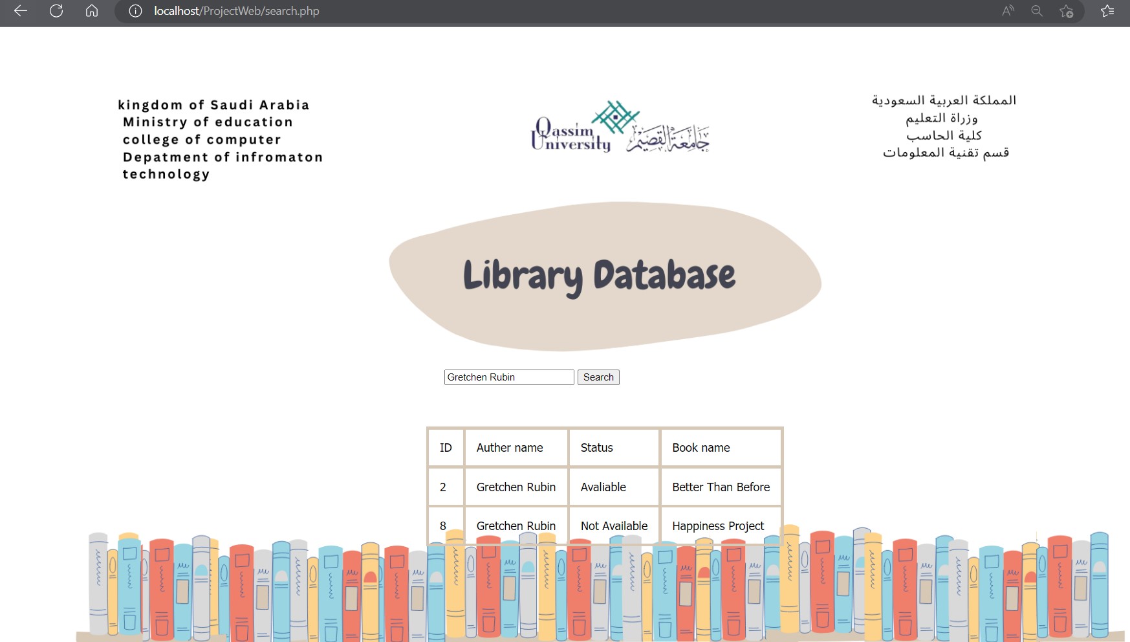Select the Avaliable status cell
Viewport: 1130px width, 642px height.
tap(603, 487)
